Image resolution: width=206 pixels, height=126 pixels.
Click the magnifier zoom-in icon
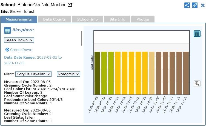tap(197, 84)
